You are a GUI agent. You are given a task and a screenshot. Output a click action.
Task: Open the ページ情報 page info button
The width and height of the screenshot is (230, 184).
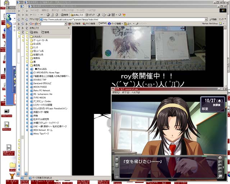[114, 24]
